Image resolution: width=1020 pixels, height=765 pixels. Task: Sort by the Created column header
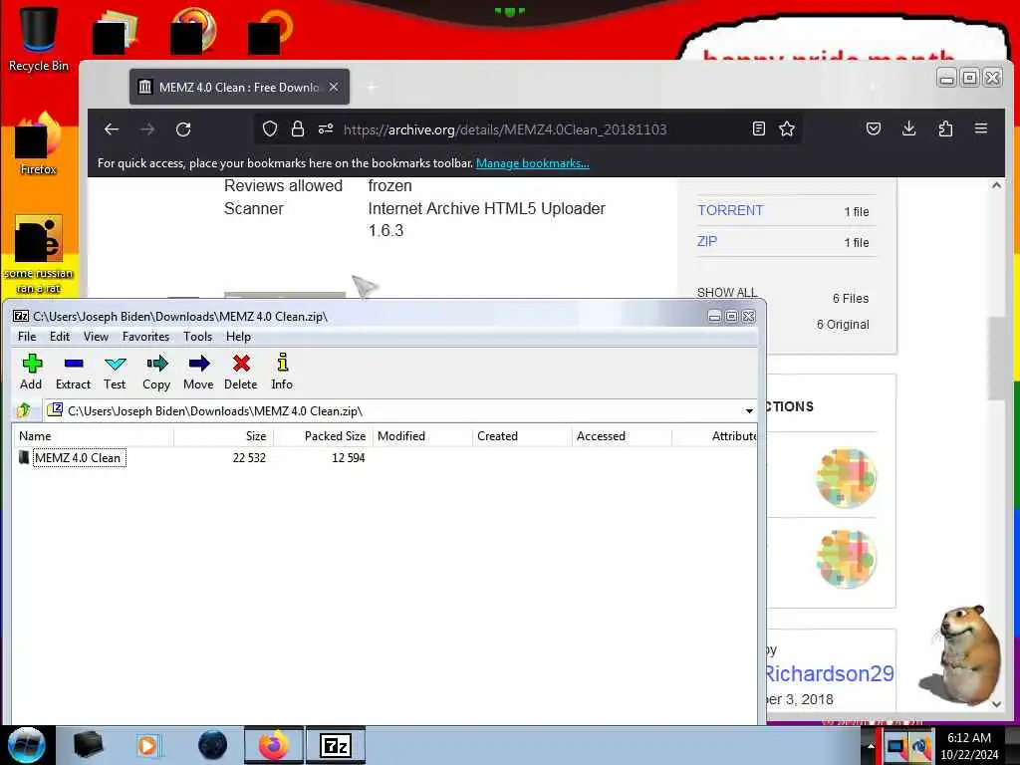tap(522, 436)
